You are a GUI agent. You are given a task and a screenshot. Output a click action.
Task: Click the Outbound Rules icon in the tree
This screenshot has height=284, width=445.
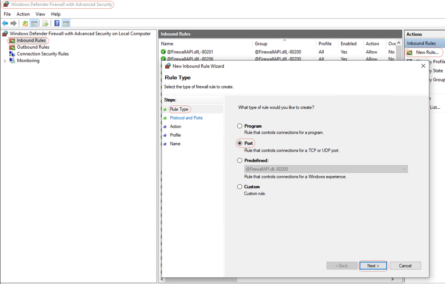[x=12, y=47]
